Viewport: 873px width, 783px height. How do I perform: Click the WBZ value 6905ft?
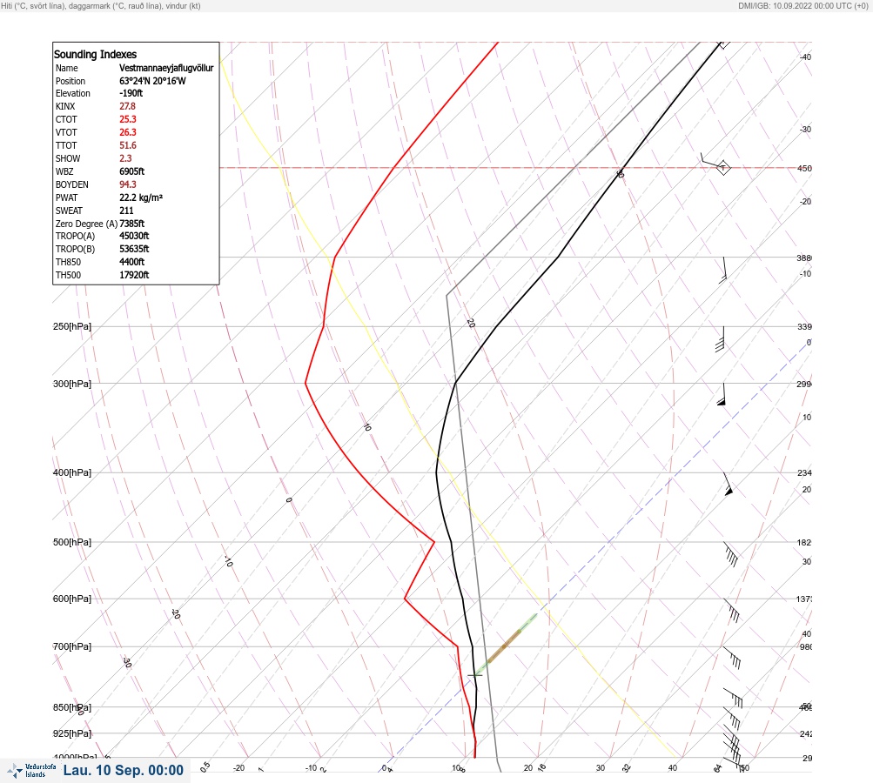[x=132, y=171]
